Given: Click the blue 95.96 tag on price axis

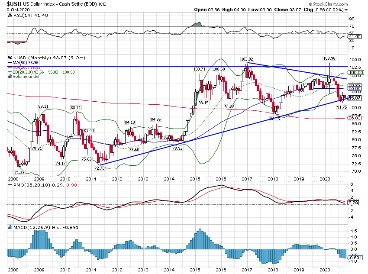Looking at the screenshot, I should (355, 88).
